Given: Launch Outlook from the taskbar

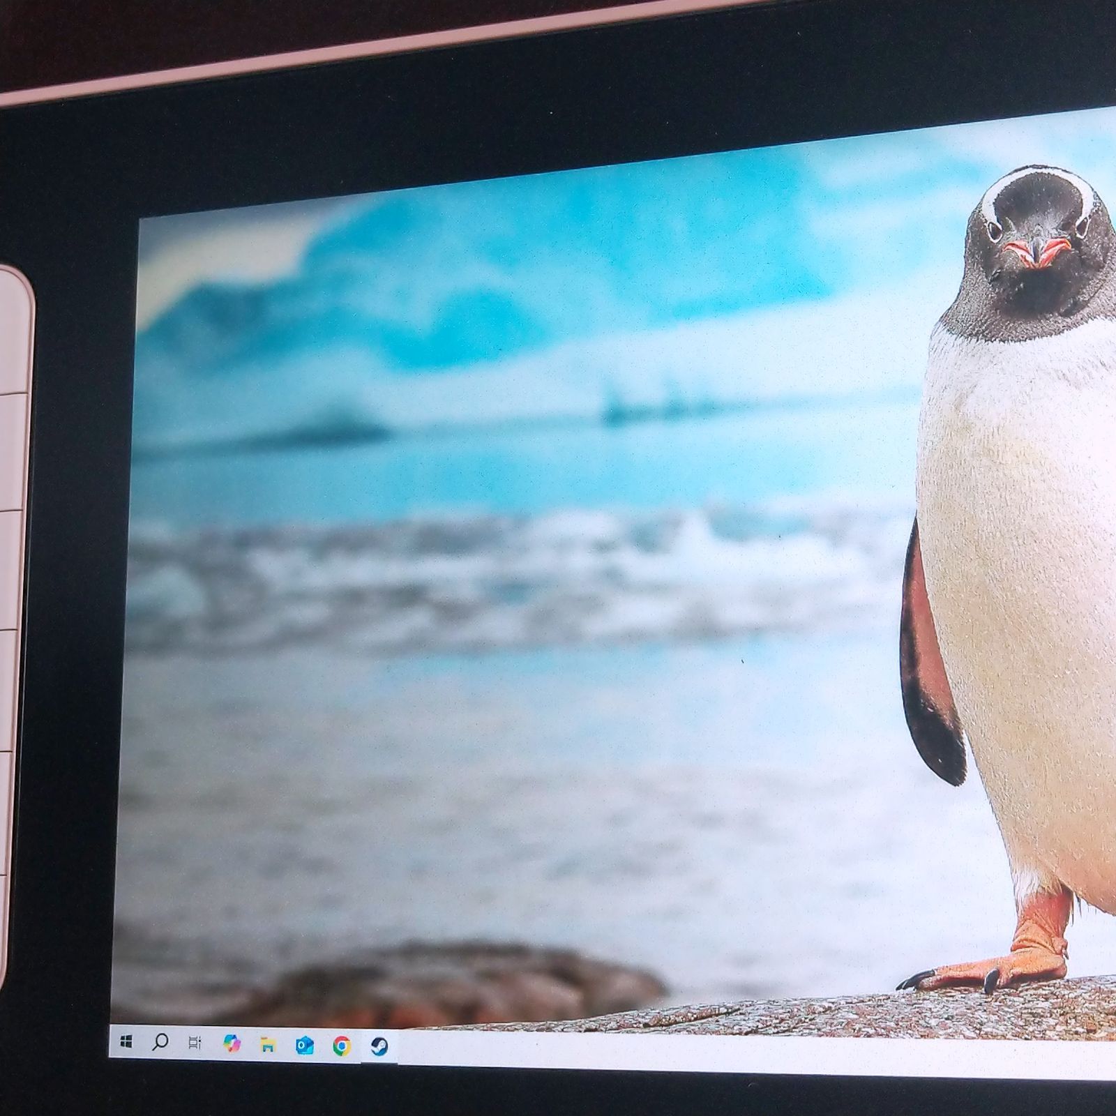Looking at the screenshot, I should [x=305, y=1045].
